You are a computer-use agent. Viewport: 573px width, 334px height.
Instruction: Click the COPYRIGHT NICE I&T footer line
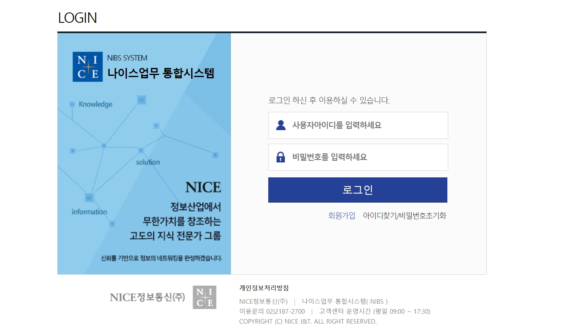[x=308, y=321]
